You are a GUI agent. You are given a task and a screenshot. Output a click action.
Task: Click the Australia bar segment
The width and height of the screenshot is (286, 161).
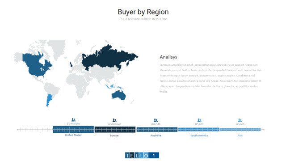pyautogui.click(x=157, y=129)
